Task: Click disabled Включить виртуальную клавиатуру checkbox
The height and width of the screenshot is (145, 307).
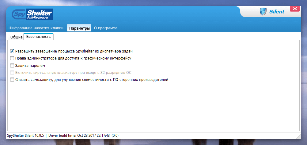Action: point(12,73)
